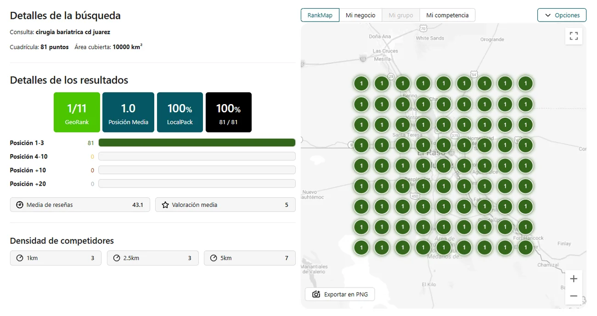The width and height of the screenshot is (597, 316).
Task: Zoom out on the map
Action: (574, 296)
